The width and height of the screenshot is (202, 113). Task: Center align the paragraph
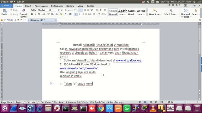(x=79, y=14)
